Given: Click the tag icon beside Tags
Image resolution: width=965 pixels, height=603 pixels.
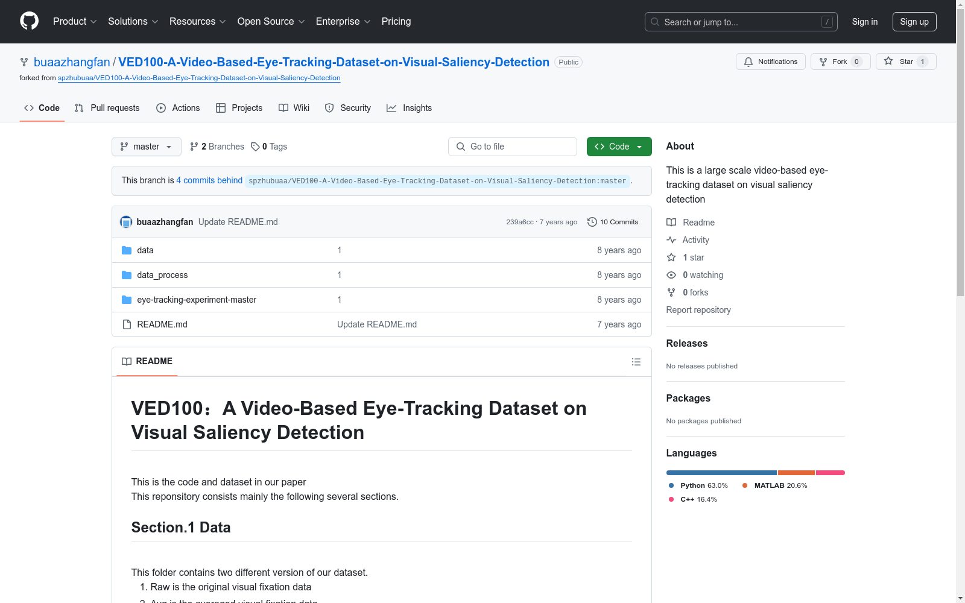Looking at the screenshot, I should click(255, 147).
